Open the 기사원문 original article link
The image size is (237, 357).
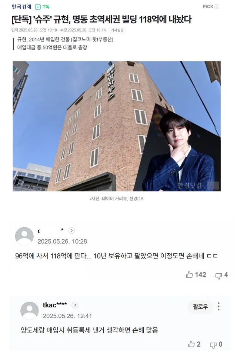(117, 30)
